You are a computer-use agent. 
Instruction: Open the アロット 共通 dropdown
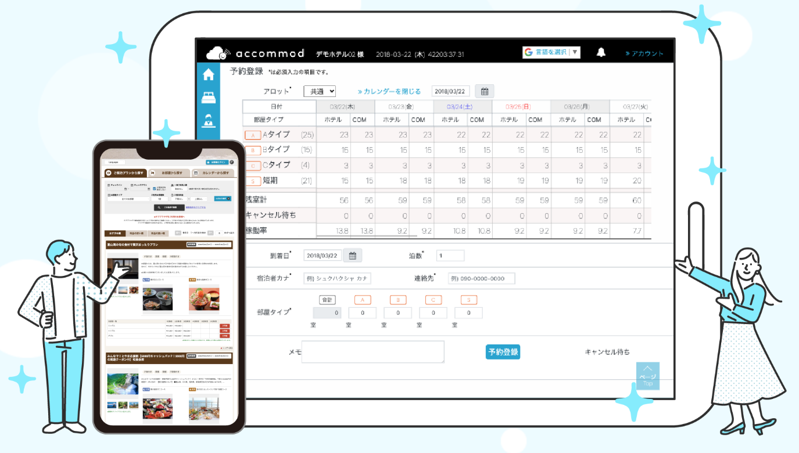320,91
